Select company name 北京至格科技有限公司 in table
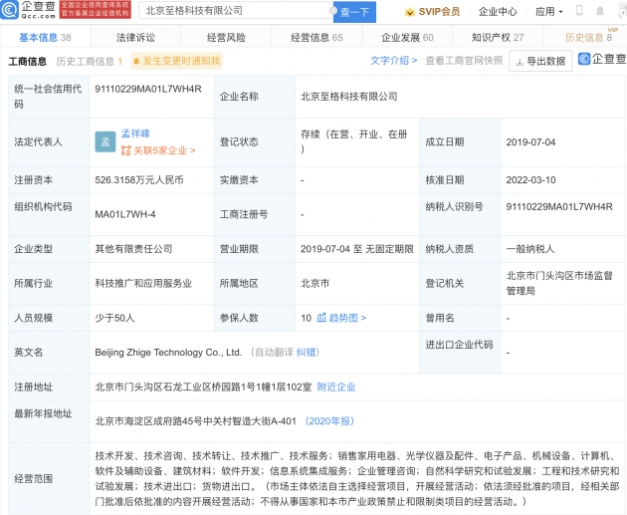 coord(349,97)
